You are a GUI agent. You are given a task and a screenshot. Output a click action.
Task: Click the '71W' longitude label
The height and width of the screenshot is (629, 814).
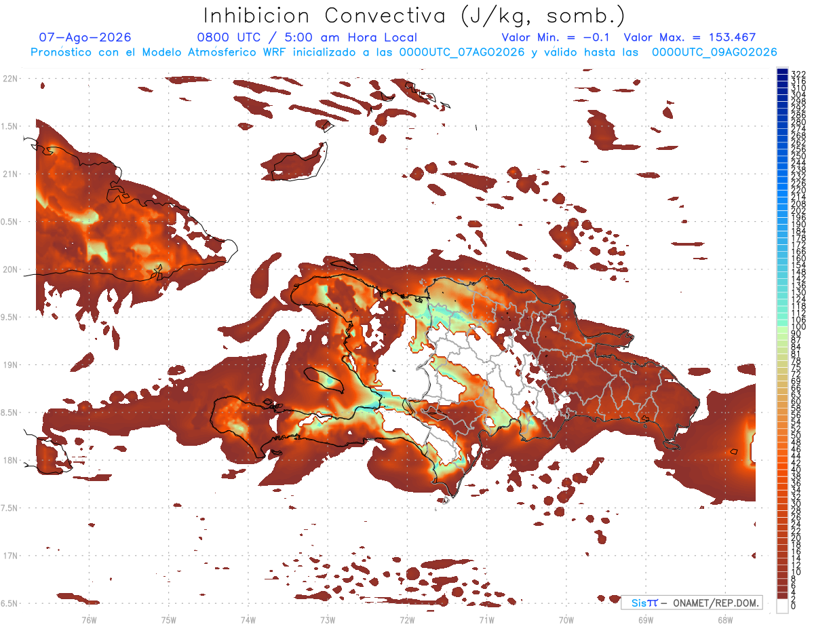point(486,620)
